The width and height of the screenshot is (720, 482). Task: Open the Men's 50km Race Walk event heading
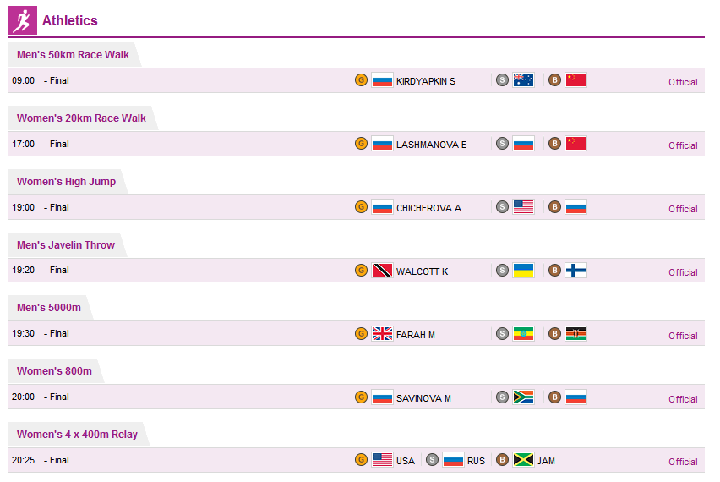(73, 55)
